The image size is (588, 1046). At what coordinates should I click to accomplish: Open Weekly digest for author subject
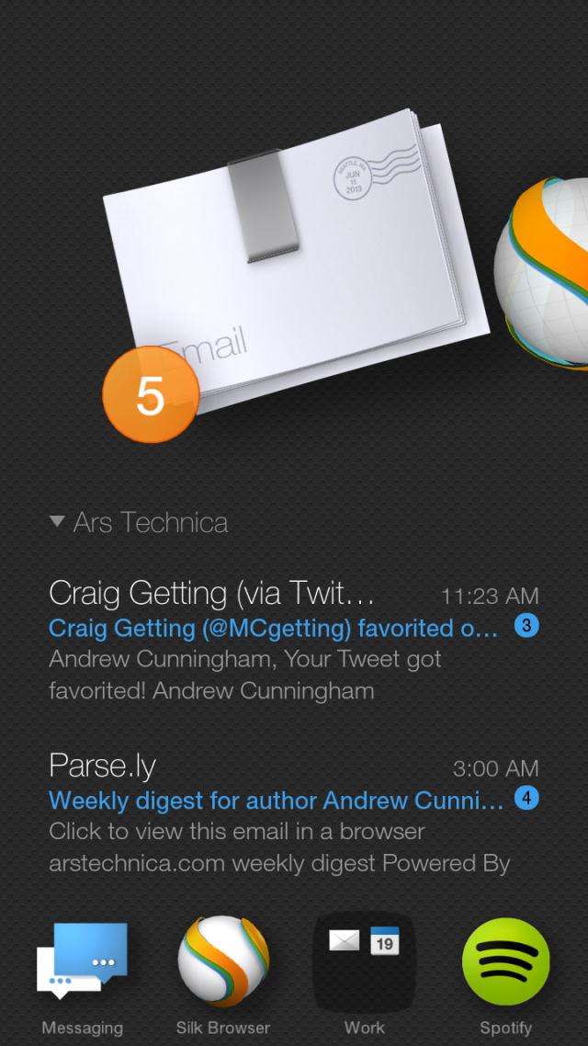pos(276,800)
